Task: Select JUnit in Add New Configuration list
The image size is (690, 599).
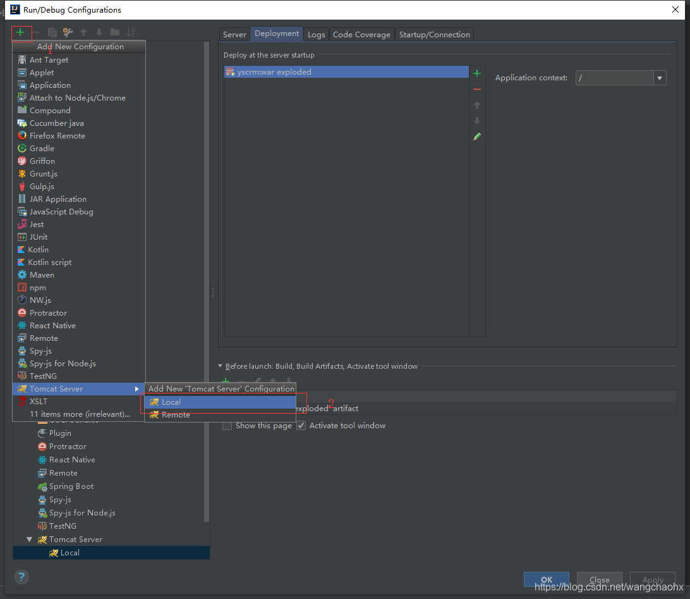Action: click(x=79, y=237)
